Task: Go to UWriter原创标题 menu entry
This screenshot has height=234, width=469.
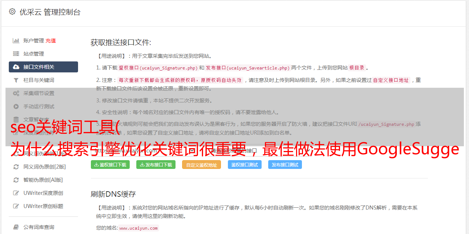Action: point(43,206)
